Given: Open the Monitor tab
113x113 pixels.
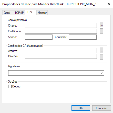Looking at the screenshot, I should coord(42,13).
